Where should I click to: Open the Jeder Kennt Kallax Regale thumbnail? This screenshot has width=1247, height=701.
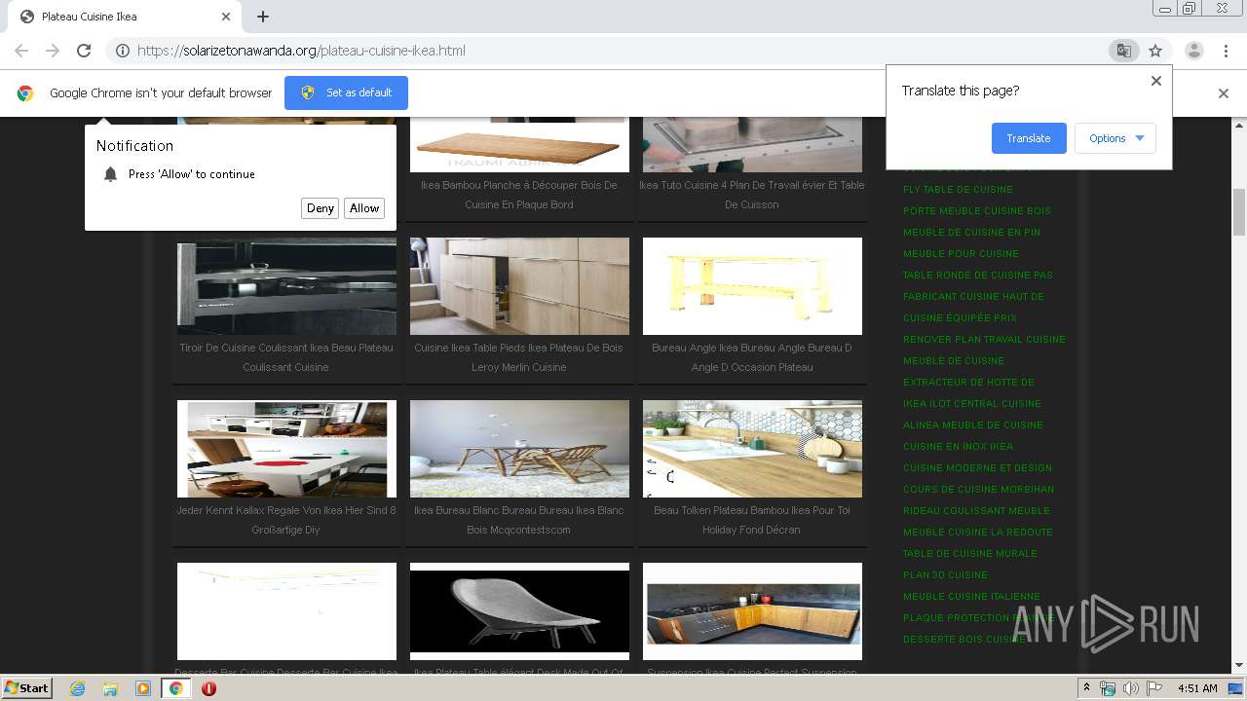[286, 449]
